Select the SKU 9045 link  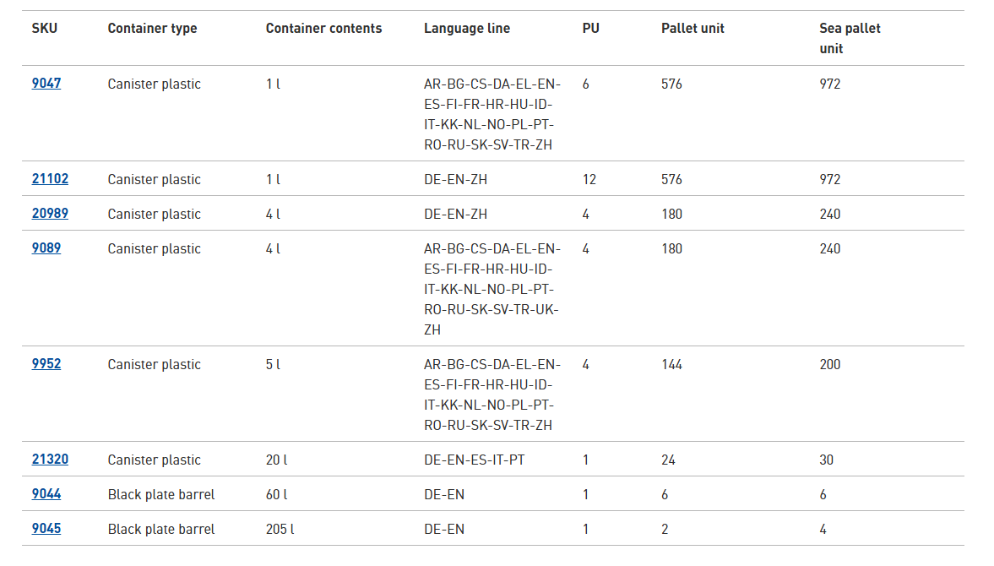pyautogui.click(x=46, y=529)
